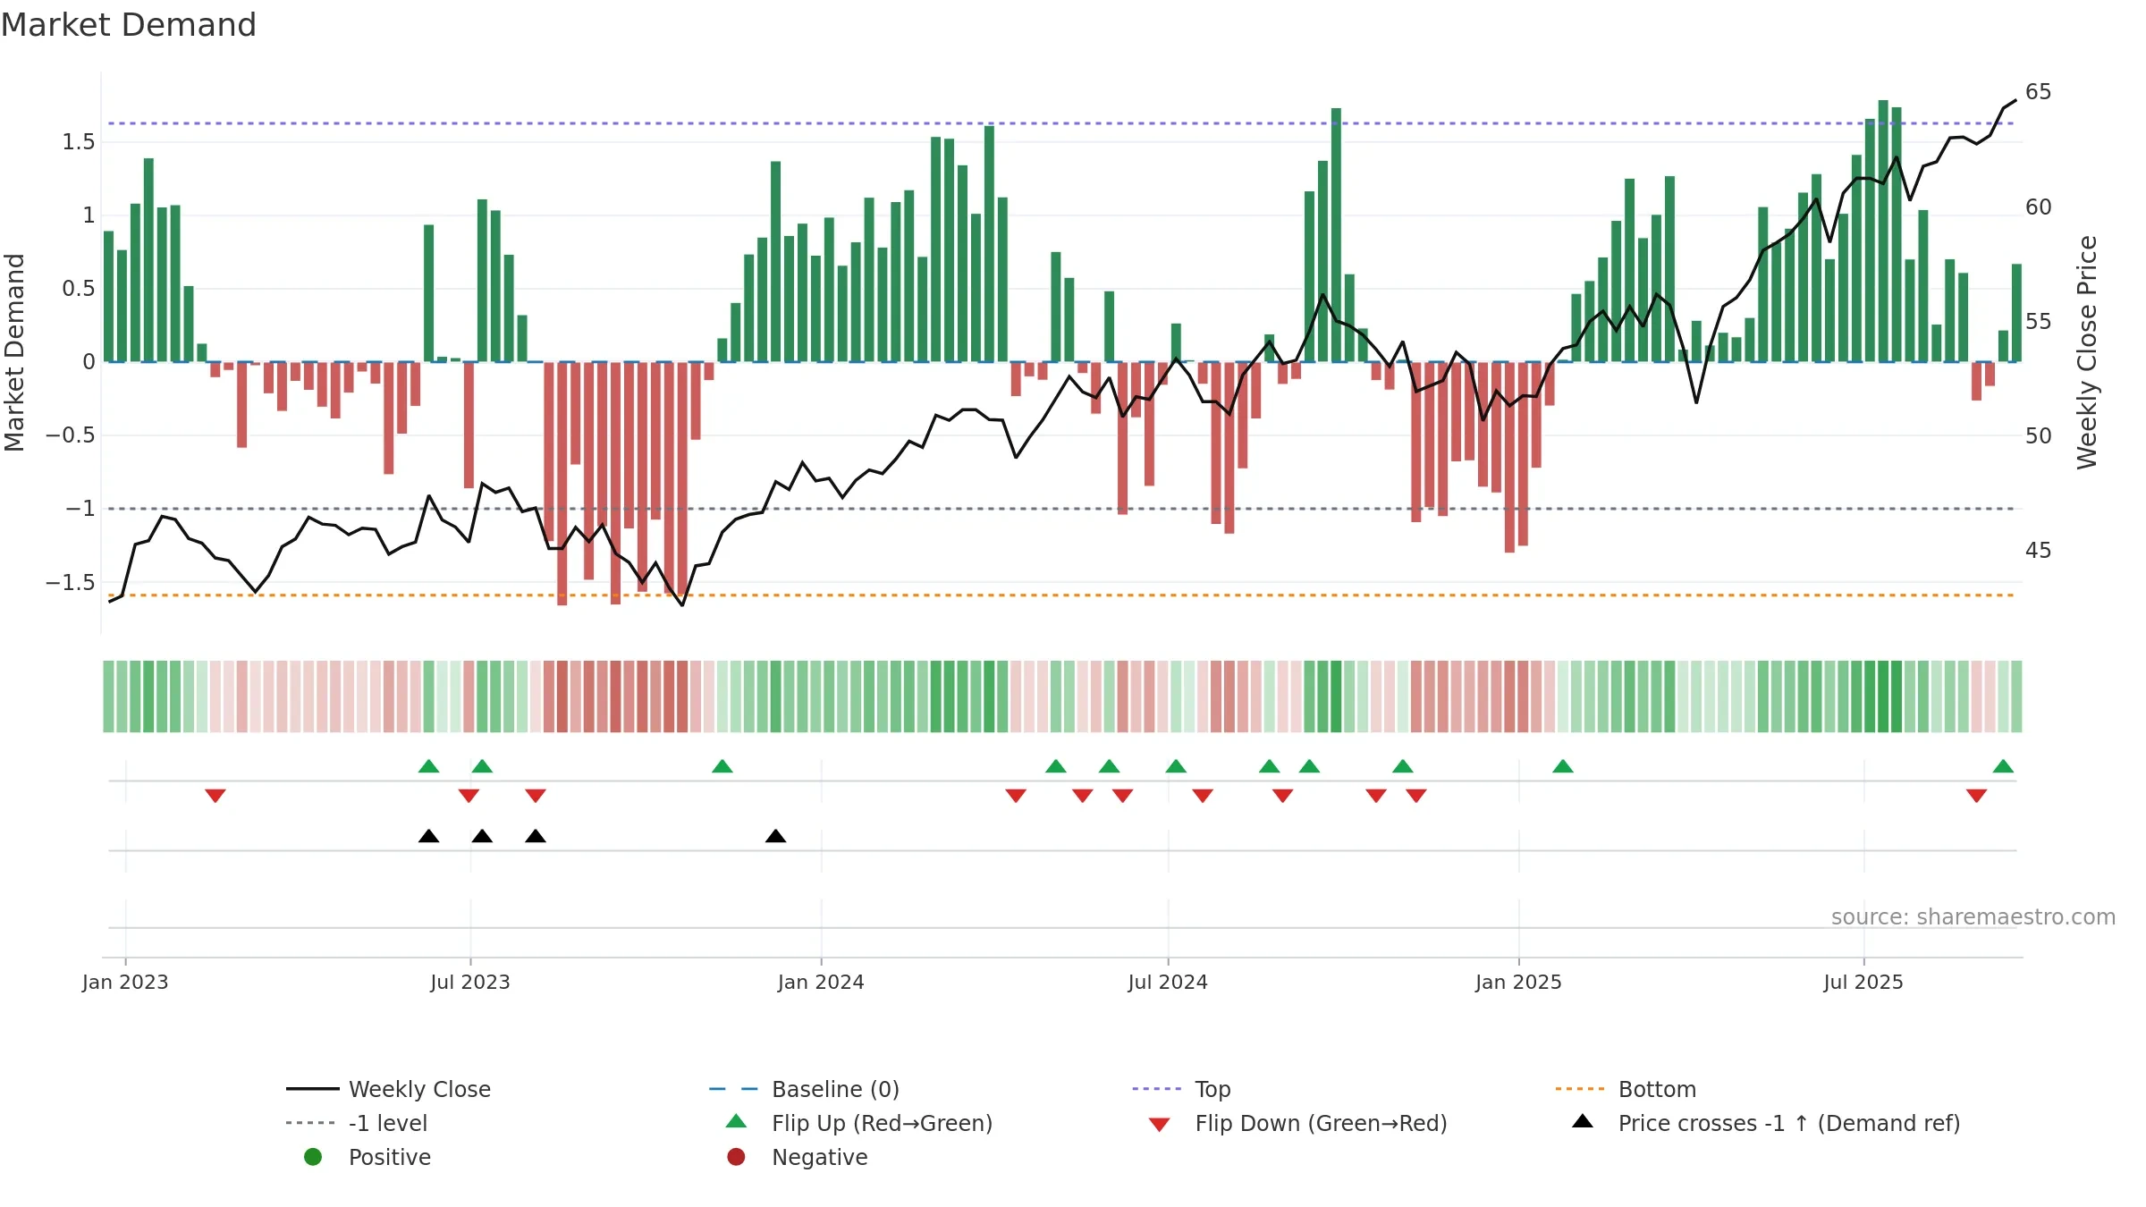
Task: Select the final Flip Up marker in late 2025
Action: click(2003, 766)
